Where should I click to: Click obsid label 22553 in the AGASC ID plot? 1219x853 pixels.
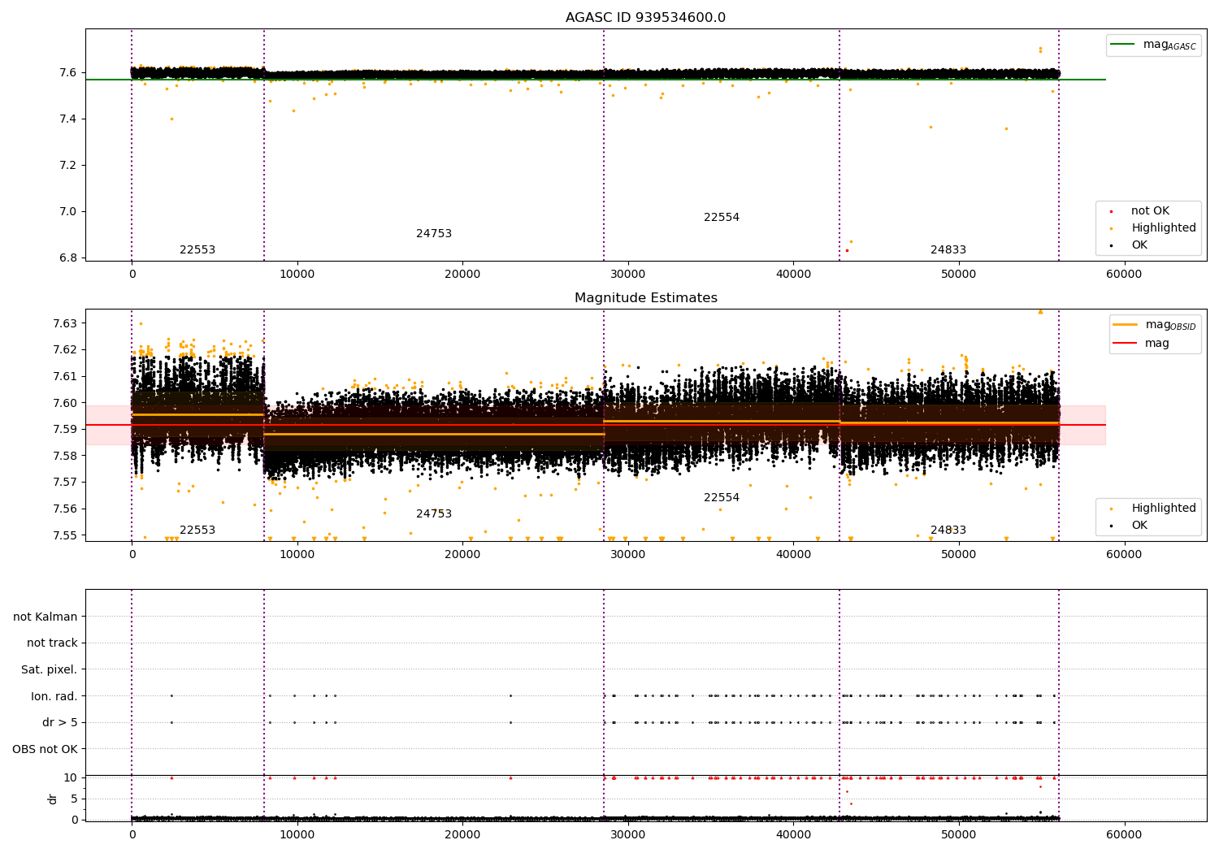[x=197, y=250]
